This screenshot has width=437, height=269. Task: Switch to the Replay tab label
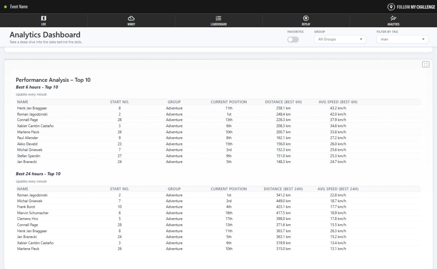tap(306, 24)
